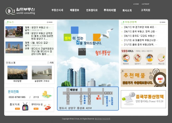
Task: Click the 찾아오시는 길 label
Action: pos(37,104)
